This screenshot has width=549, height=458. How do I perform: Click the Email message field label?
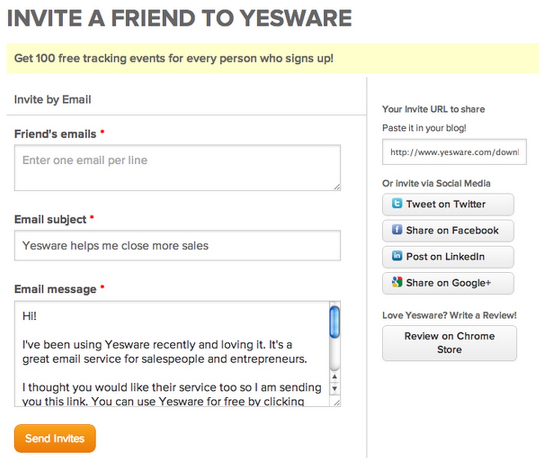[55, 289]
